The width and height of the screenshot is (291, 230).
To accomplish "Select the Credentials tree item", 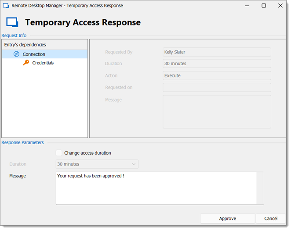I will pos(43,63).
